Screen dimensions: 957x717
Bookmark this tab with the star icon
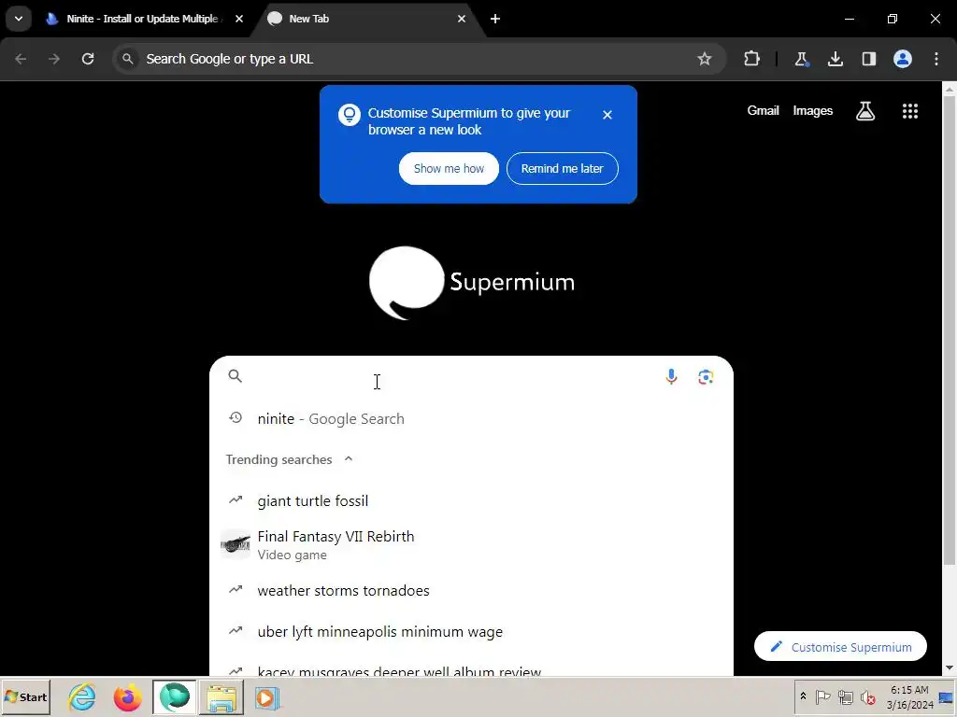click(x=705, y=59)
